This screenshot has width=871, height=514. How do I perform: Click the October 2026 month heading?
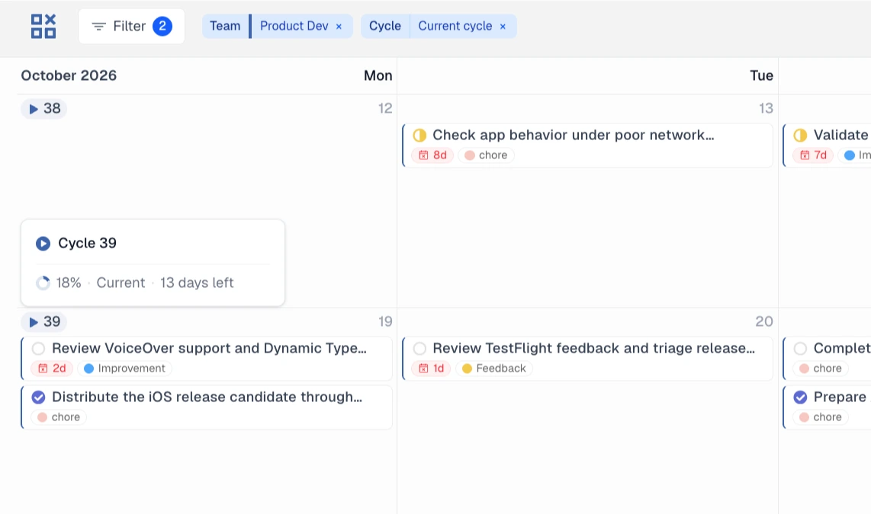pos(69,75)
